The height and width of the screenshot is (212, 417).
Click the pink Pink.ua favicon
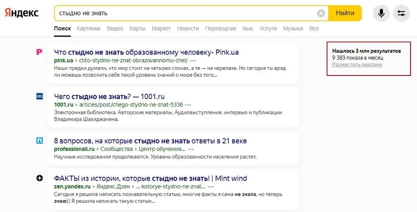(39, 52)
